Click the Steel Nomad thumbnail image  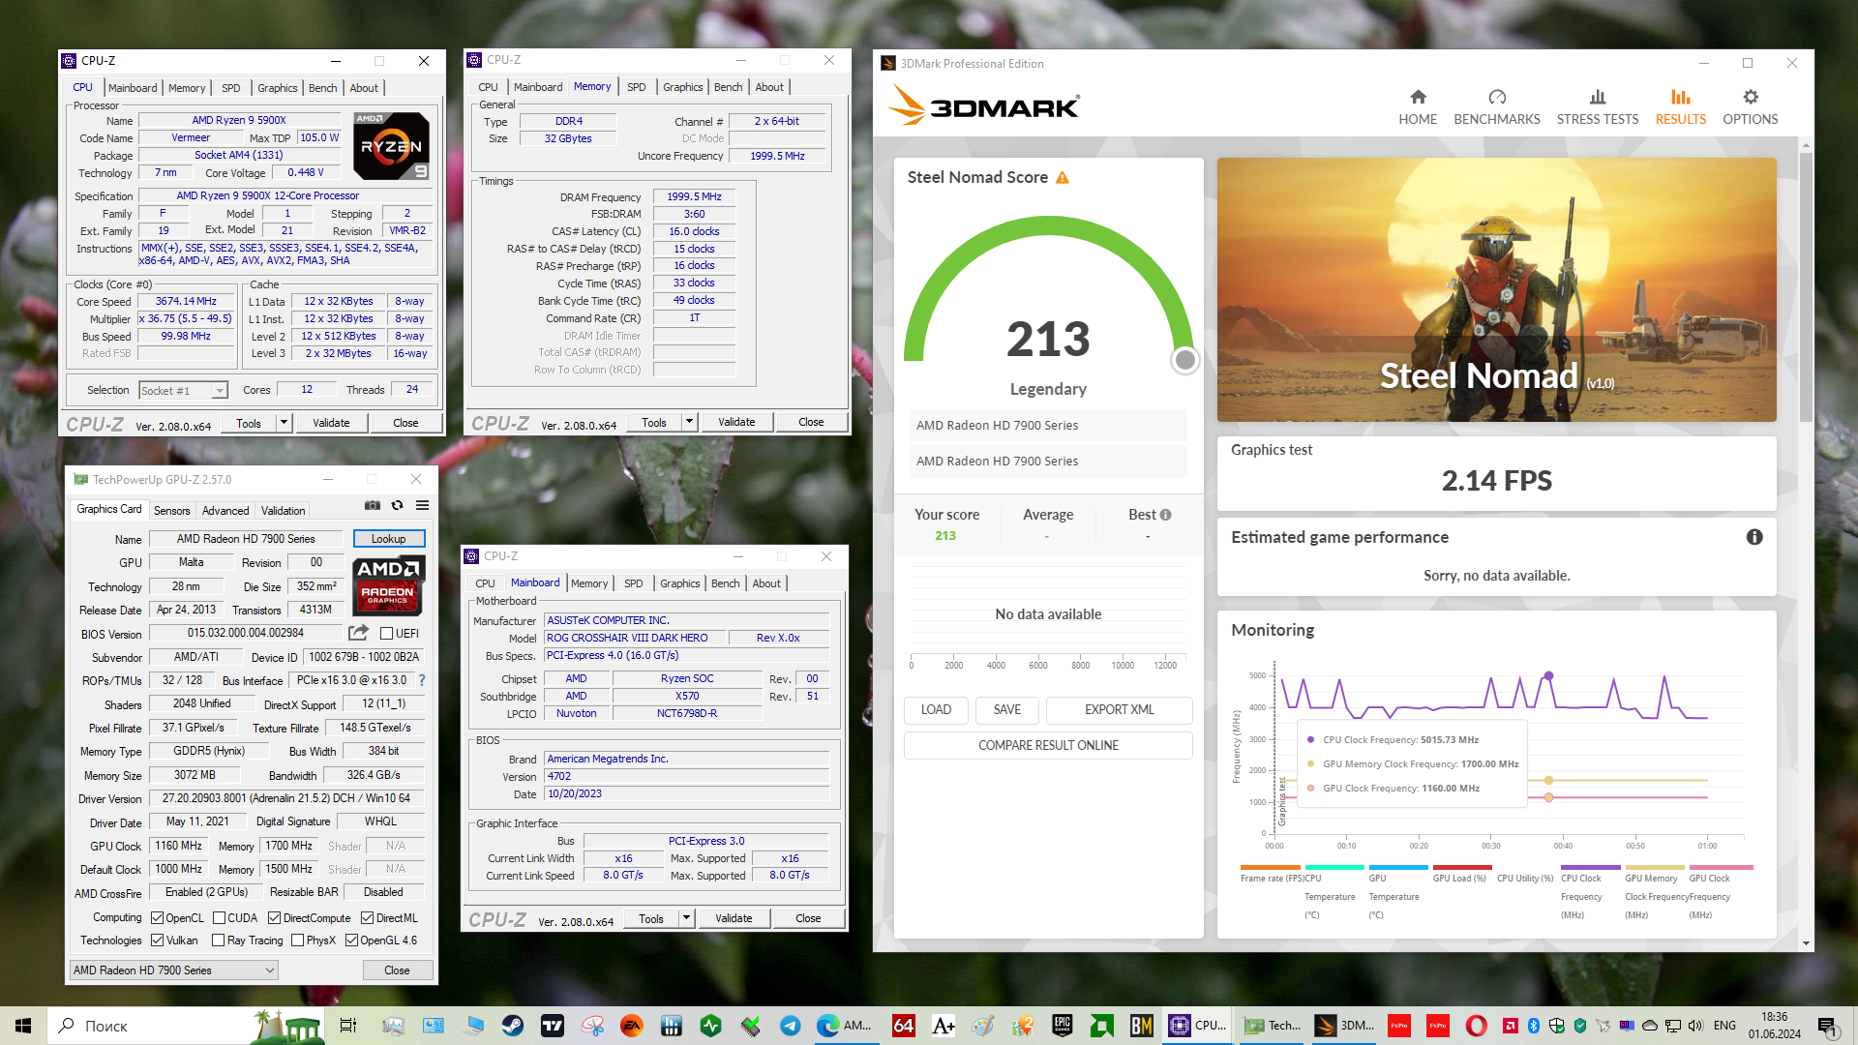(x=1496, y=289)
